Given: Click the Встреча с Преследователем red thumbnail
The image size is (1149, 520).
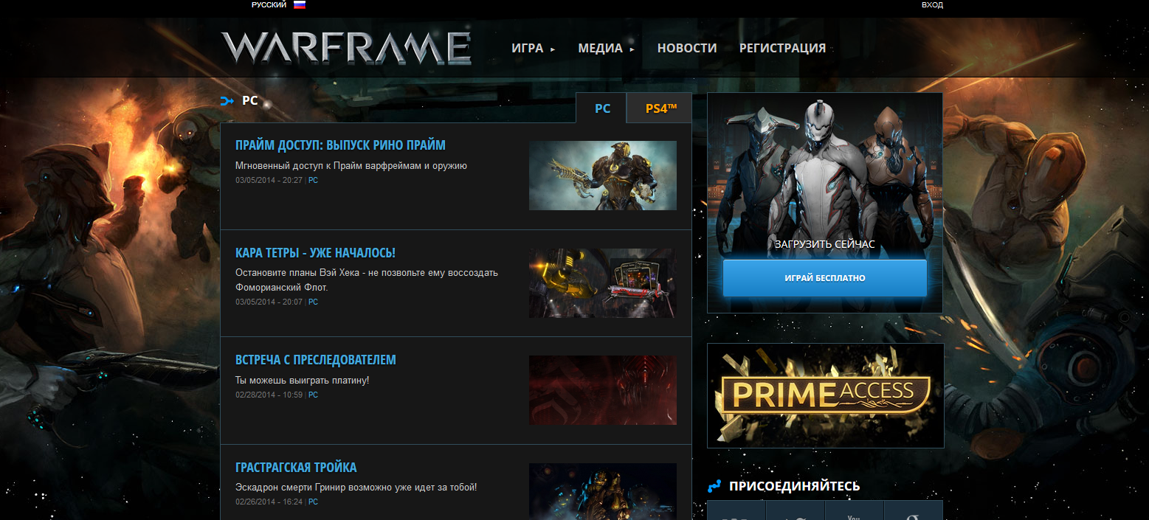Looking at the screenshot, I should pyautogui.click(x=603, y=390).
